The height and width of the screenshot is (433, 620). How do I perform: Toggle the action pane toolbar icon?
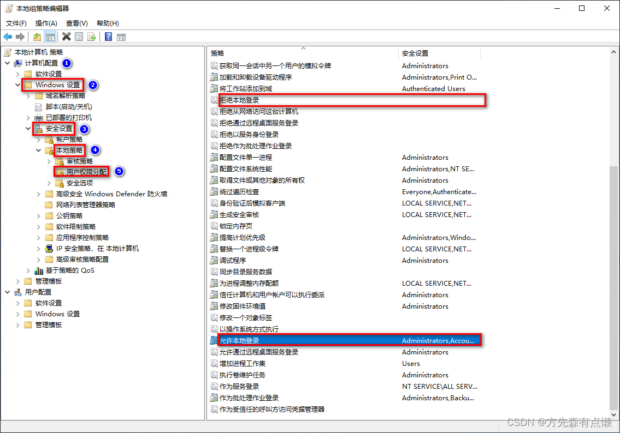[121, 37]
